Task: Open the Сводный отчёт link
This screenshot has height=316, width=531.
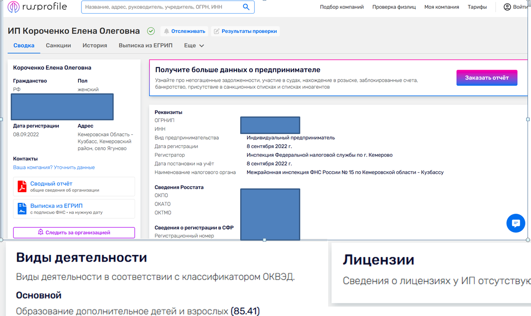Action: click(x=51, y=184)
